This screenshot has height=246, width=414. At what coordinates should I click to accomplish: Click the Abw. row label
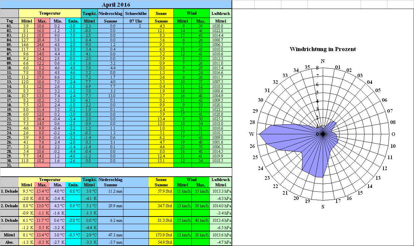pyautogui.click(x=10, y=242)
